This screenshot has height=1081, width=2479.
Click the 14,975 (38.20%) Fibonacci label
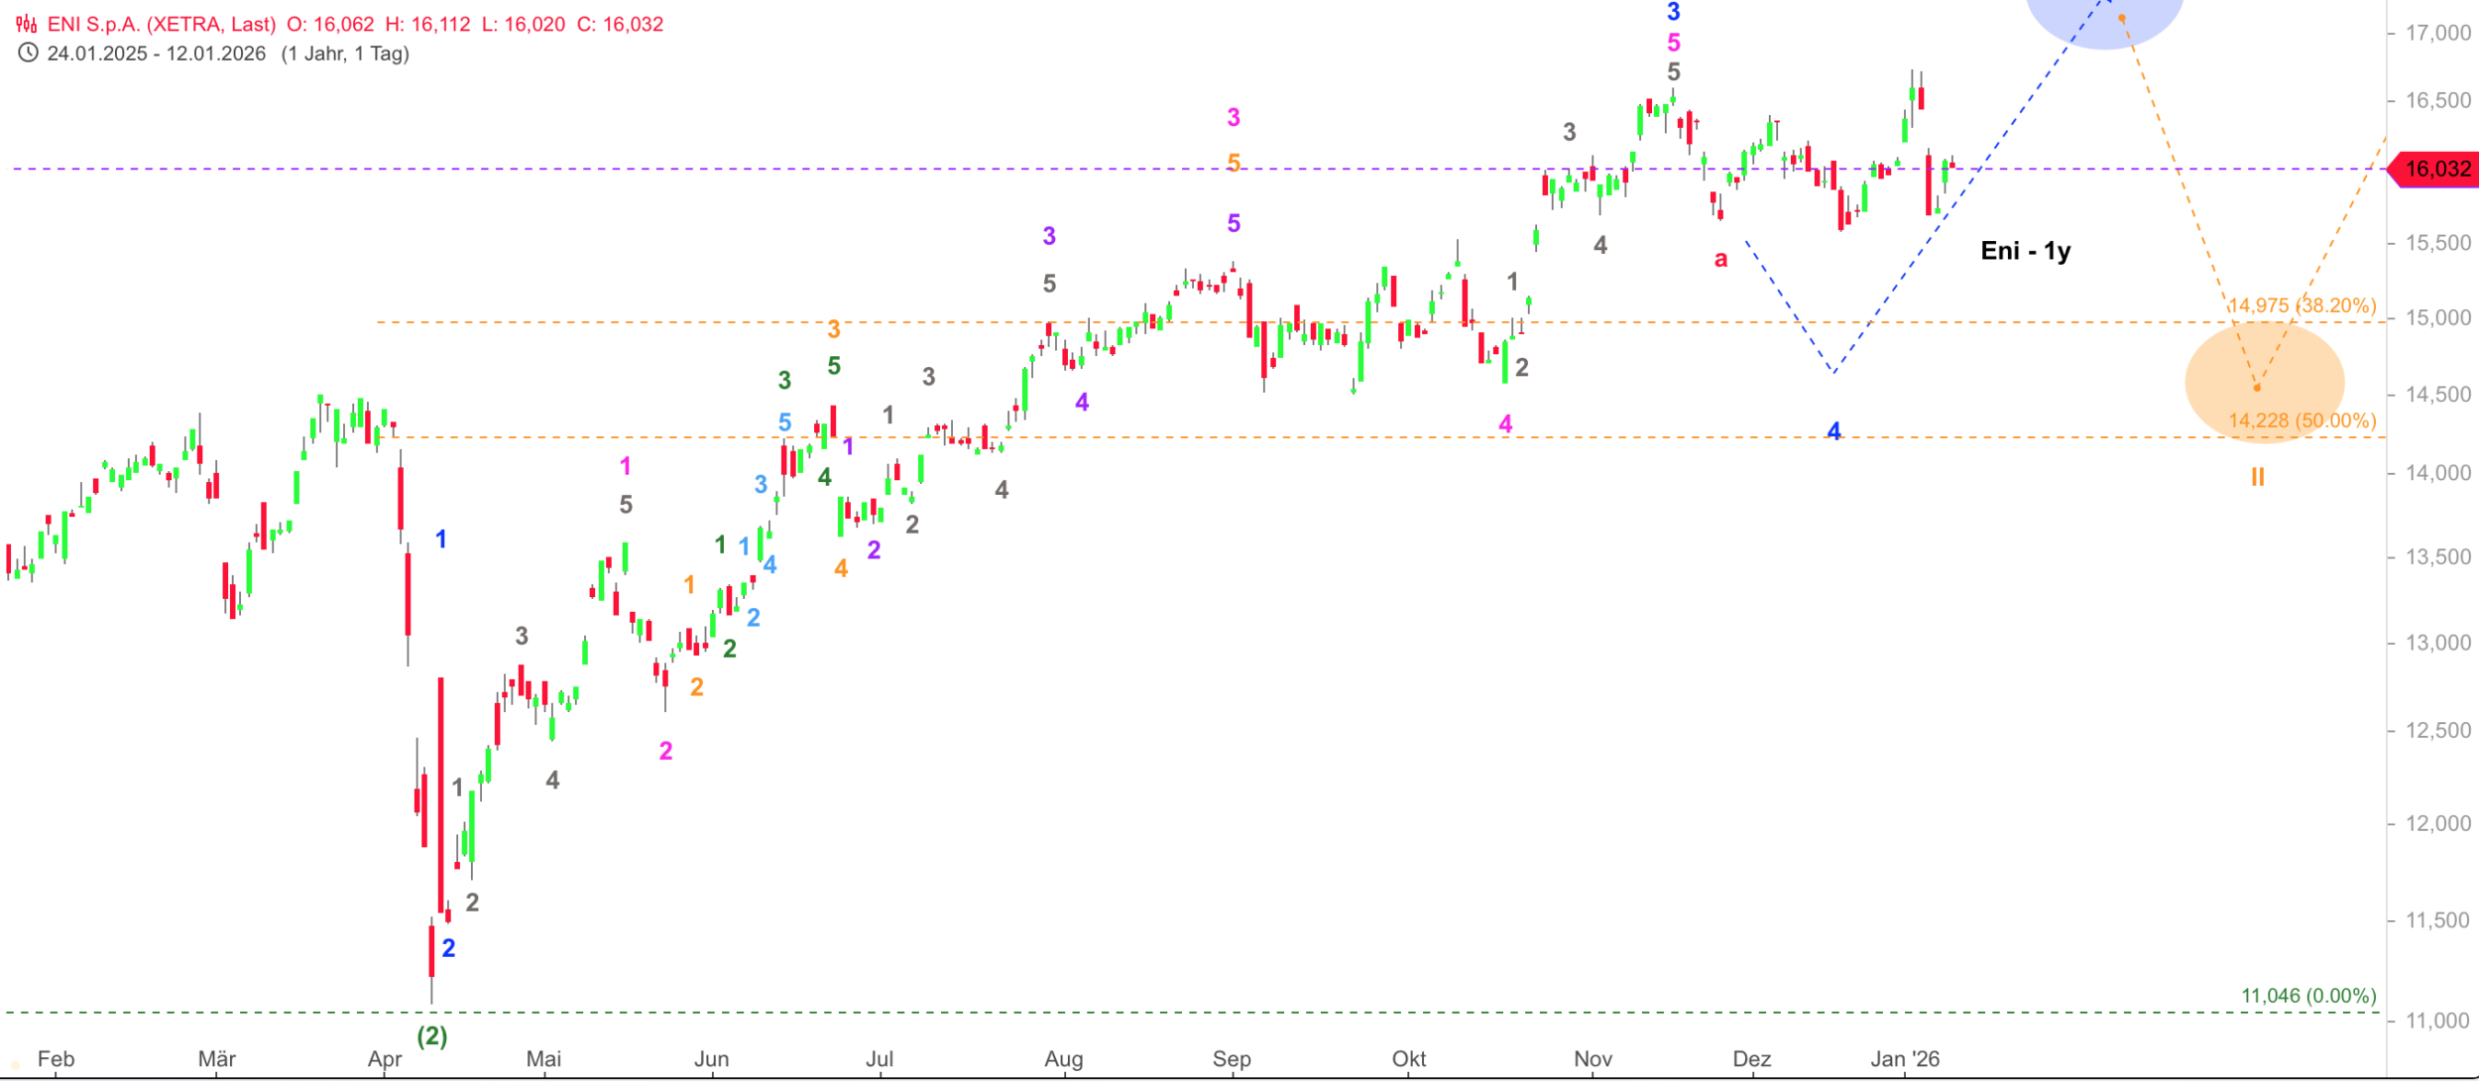tap(2302, 305)
